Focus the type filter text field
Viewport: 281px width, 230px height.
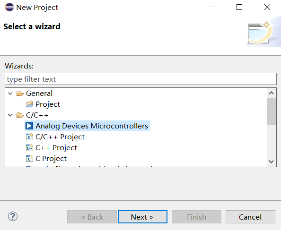point(140,79)
